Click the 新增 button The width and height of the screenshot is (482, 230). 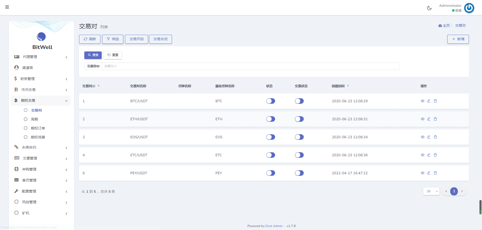point(458,39)
